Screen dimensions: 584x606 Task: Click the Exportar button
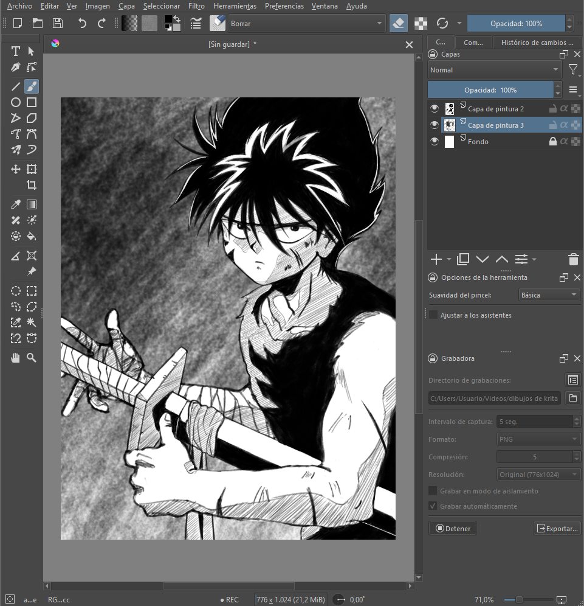[557, 528]
